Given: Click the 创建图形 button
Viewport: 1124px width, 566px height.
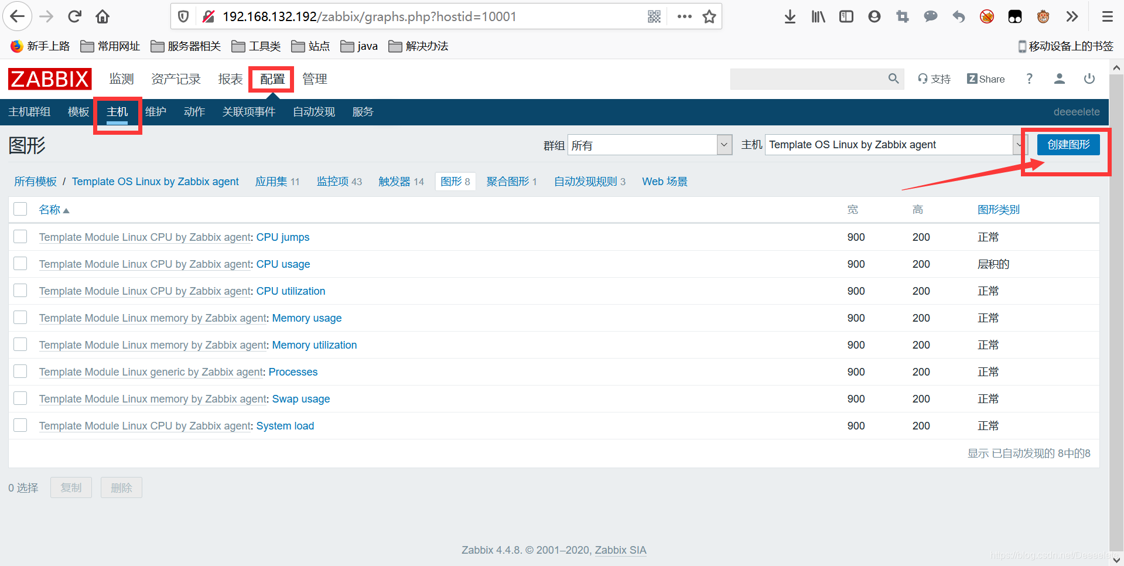Looking at the screenshot, I should (1068, 145).
